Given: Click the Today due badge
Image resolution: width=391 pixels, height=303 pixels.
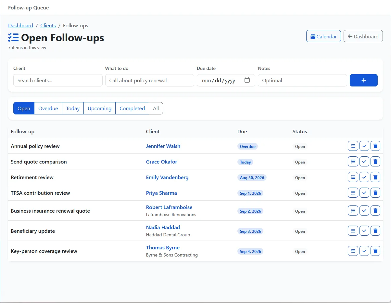Looking at the screenshot, I should [x=245, y=162].
